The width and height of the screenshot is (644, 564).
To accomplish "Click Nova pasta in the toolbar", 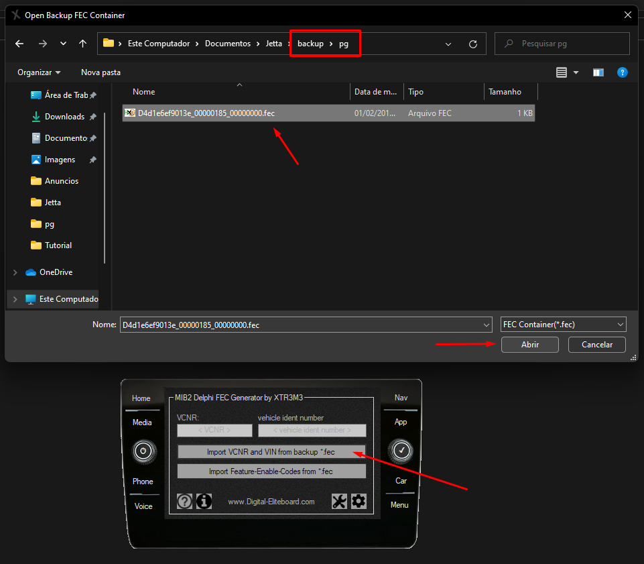I will [x=101, y=72].
